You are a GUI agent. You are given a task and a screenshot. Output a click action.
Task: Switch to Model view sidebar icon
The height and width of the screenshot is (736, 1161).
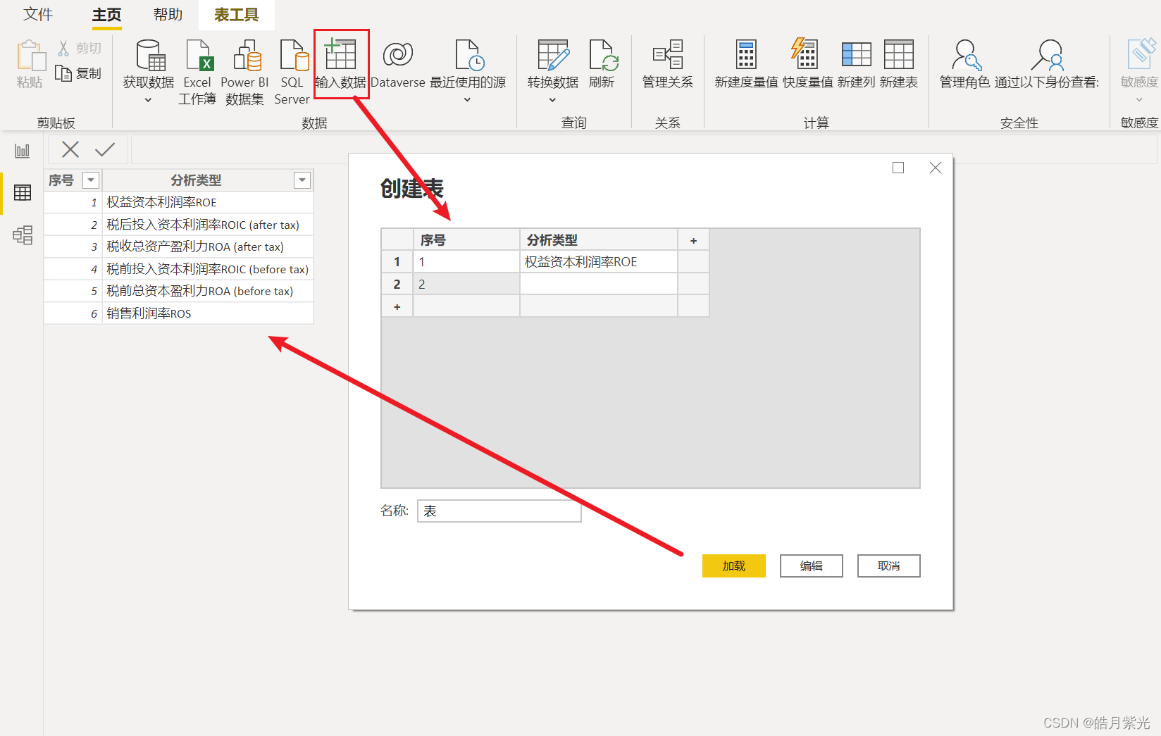pos(23,235)
